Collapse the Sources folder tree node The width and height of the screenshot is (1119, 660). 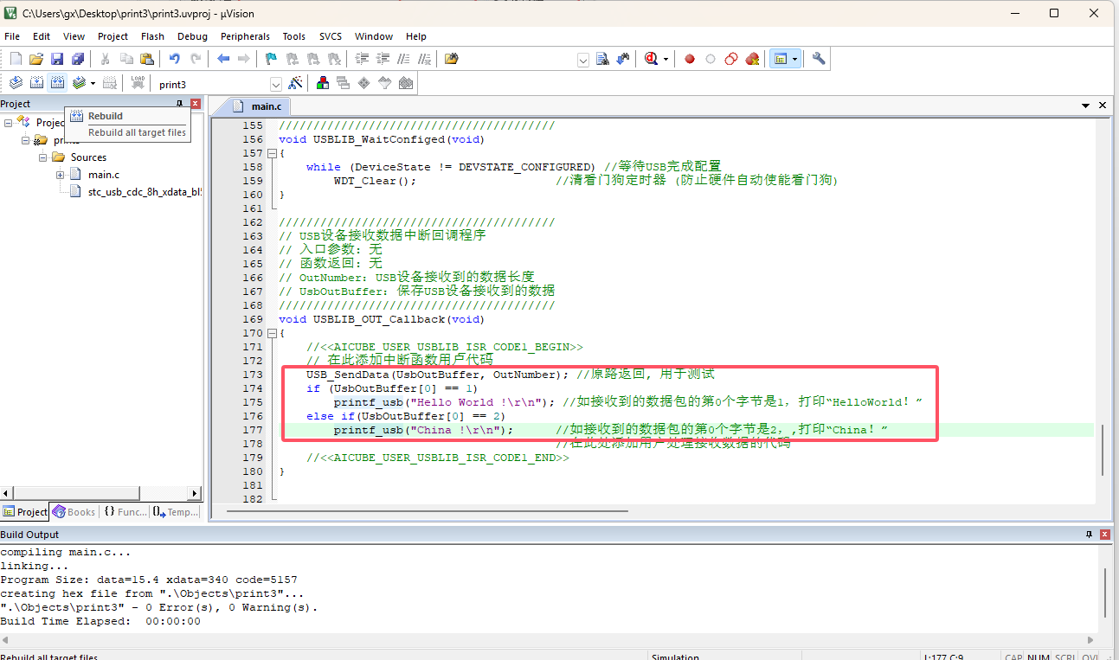tap(42, 157)
